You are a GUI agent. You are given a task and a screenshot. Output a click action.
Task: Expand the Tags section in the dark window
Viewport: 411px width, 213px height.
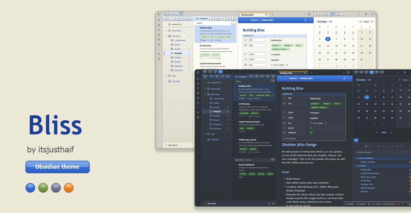click(205, 134)
